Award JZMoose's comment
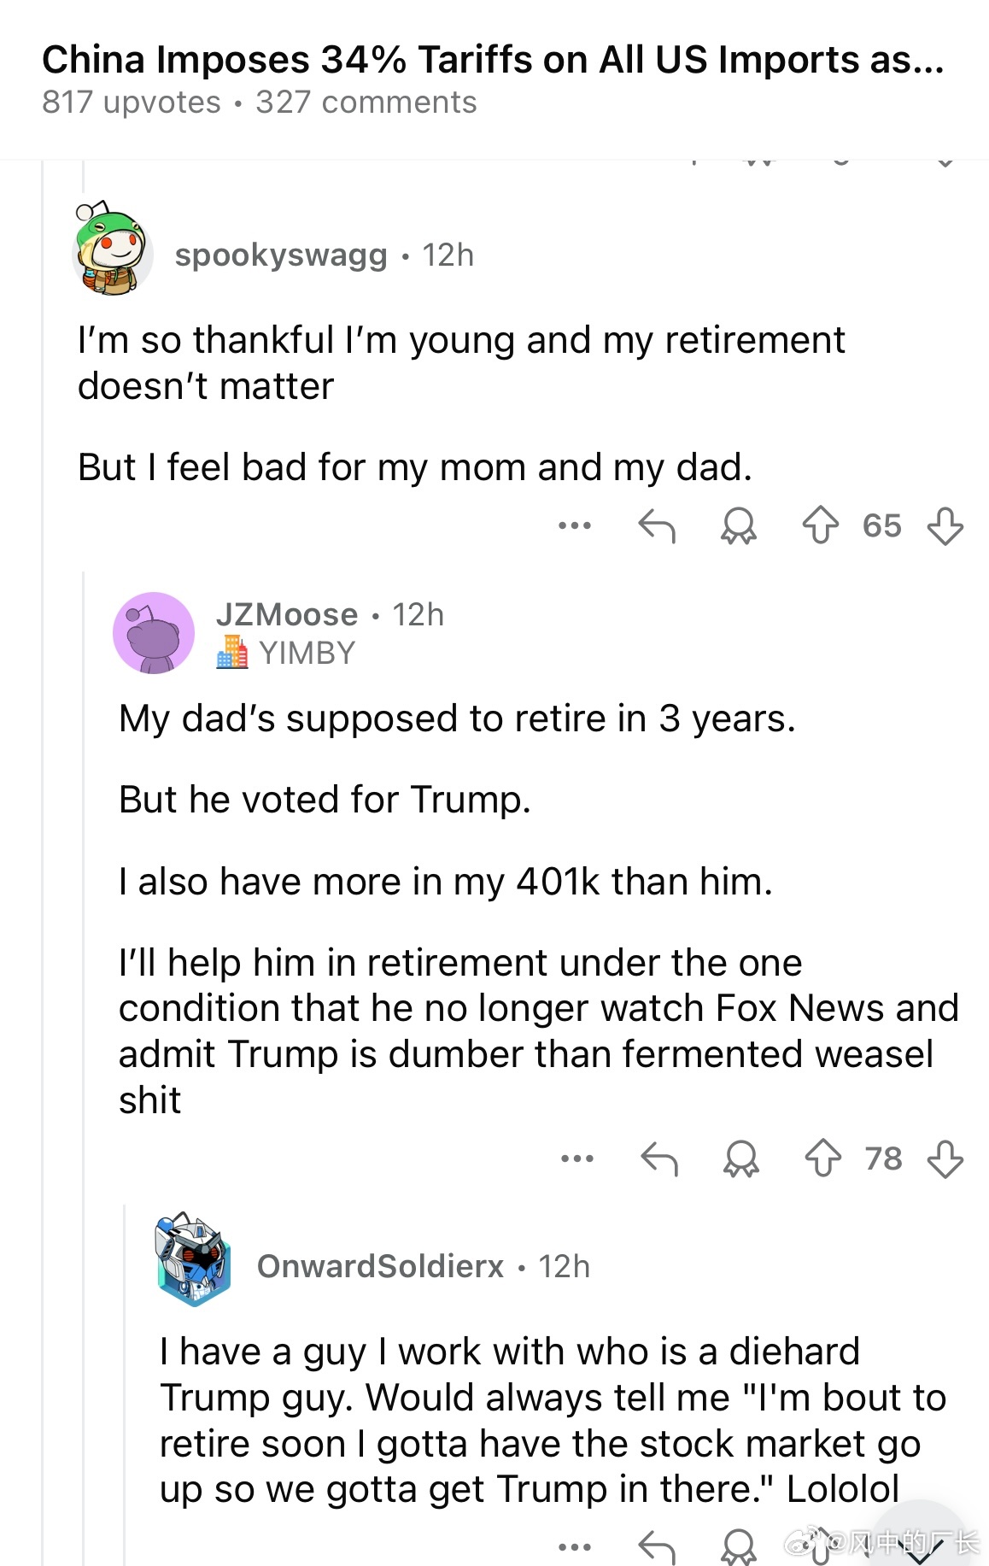 coord(740,1158)
